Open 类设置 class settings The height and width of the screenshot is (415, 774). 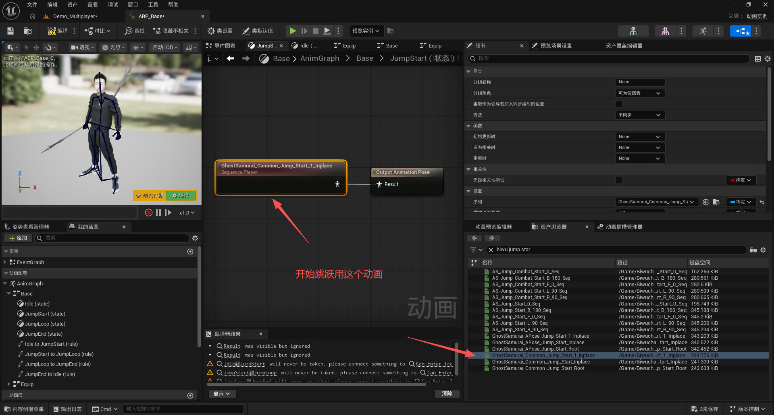coord(220,31)
